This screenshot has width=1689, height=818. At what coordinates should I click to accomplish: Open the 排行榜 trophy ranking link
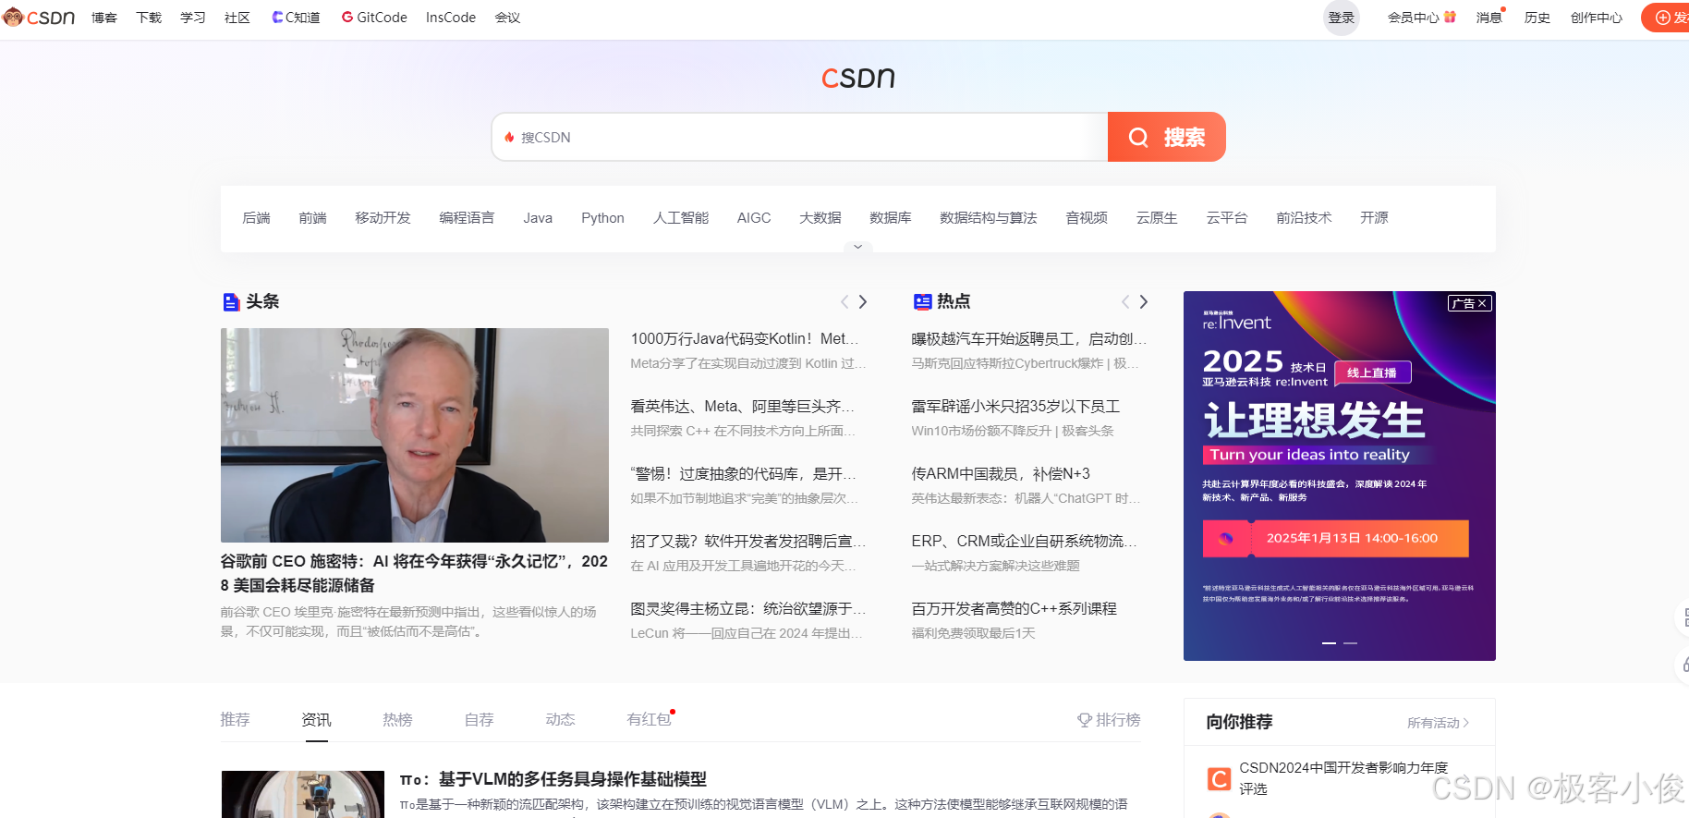pos(1109,720)
